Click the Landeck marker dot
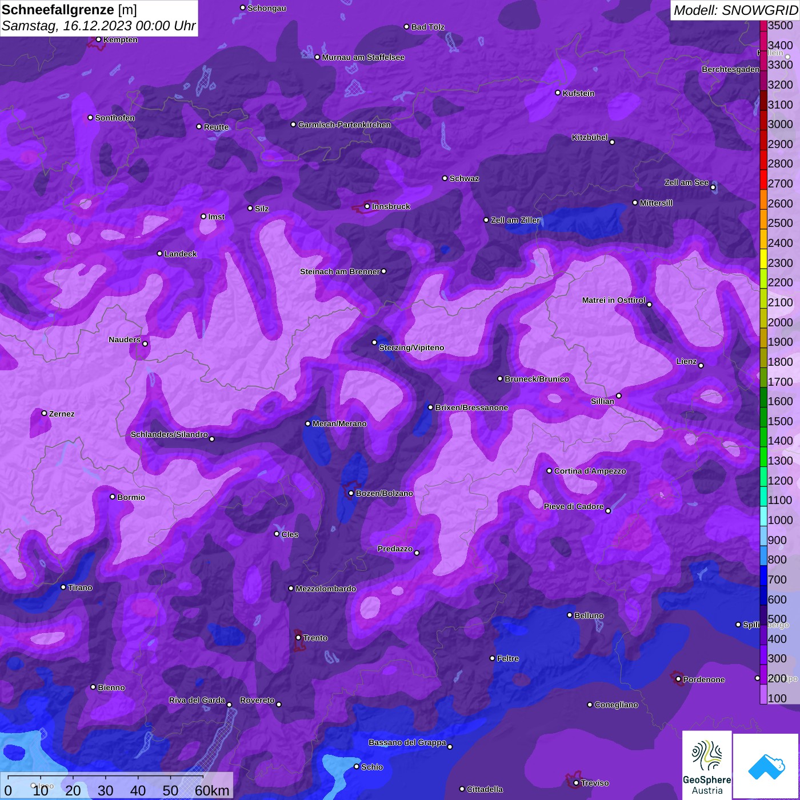Viewport: 800px width, 800px height. pyautogui.click(x=160, y=253)
